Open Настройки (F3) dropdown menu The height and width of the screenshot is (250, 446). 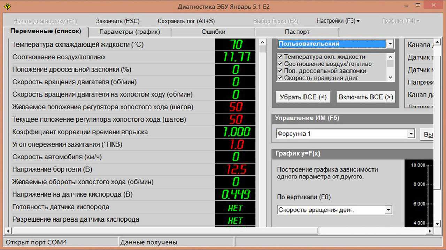(x=338, y=21)
